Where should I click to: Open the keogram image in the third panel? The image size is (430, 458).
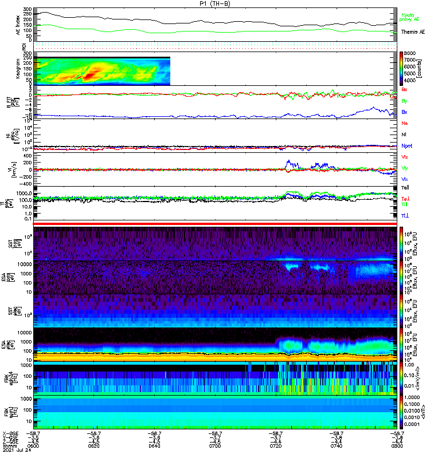click(102, 71)
